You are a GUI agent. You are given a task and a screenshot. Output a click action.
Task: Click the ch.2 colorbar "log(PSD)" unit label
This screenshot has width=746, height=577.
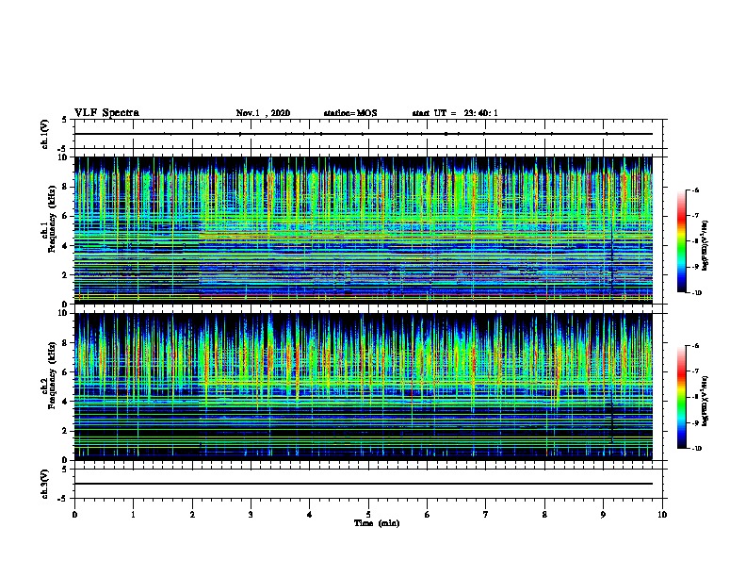(705, 401)
